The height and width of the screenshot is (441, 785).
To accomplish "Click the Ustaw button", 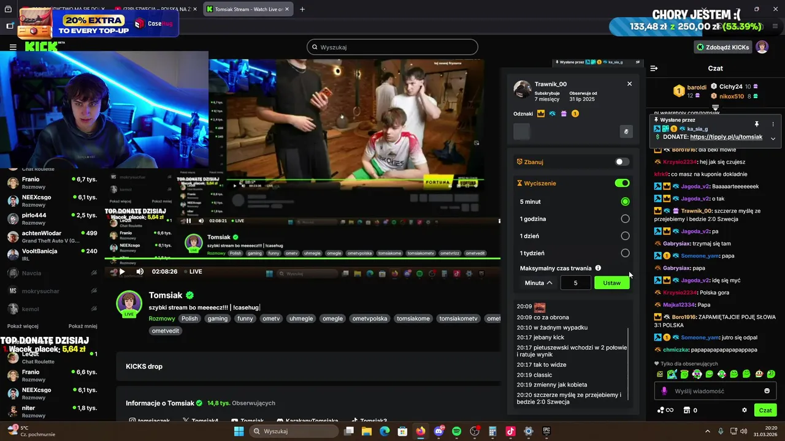I will click(x=611, y=282).
